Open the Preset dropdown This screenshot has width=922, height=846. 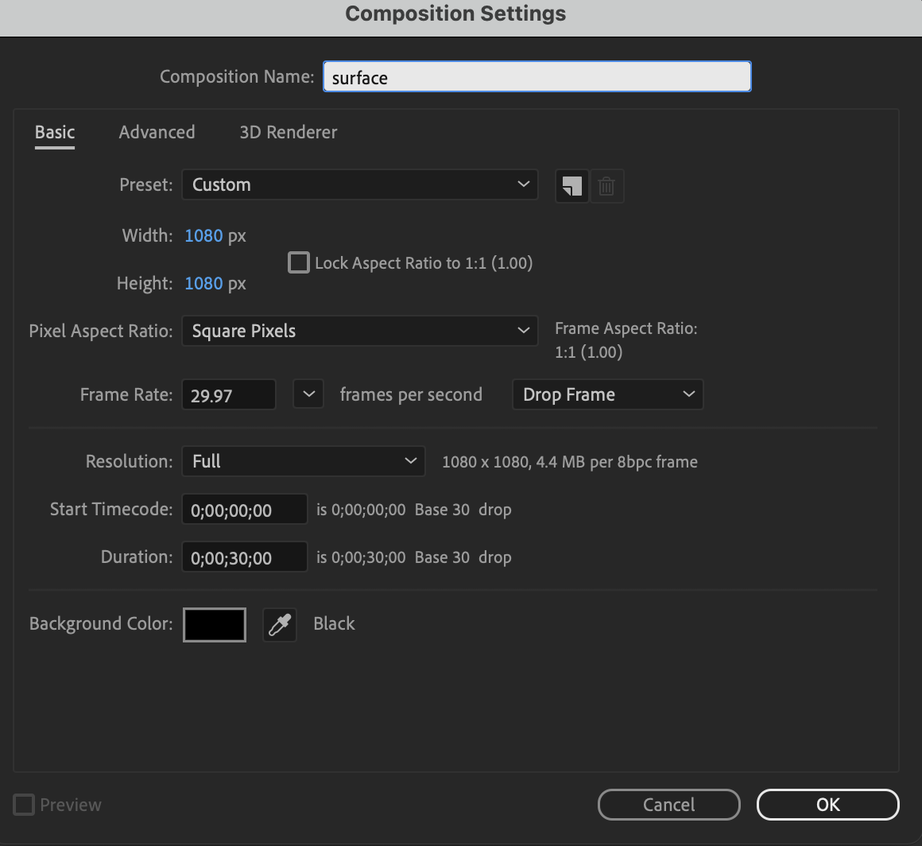[x=359, y=184]
